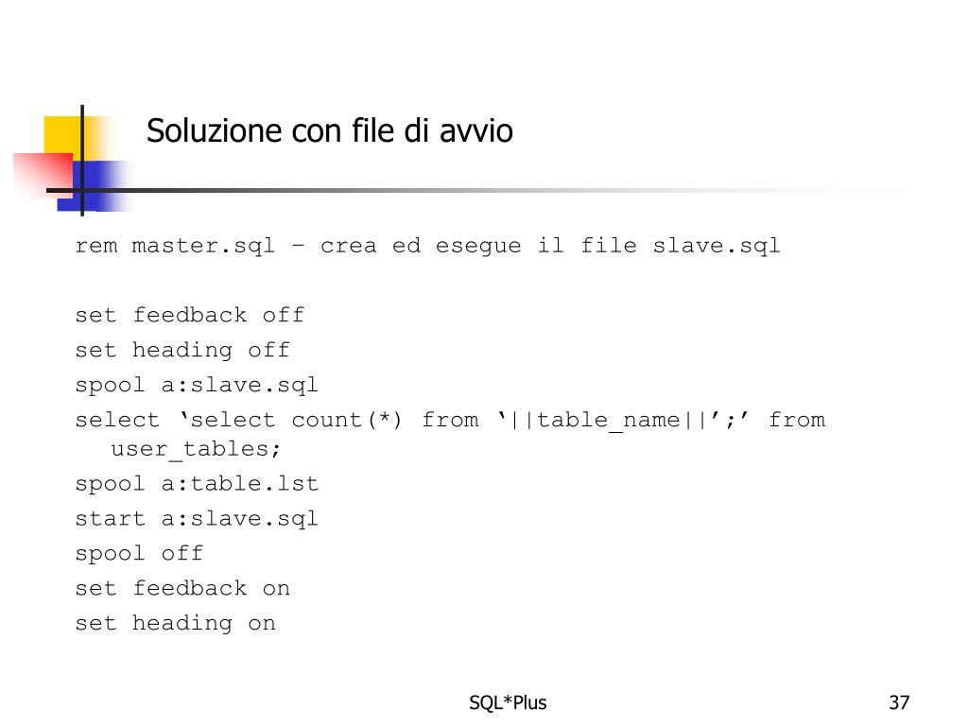Click the 'SQL*Plus' footer text

click(x=508, y=702)
